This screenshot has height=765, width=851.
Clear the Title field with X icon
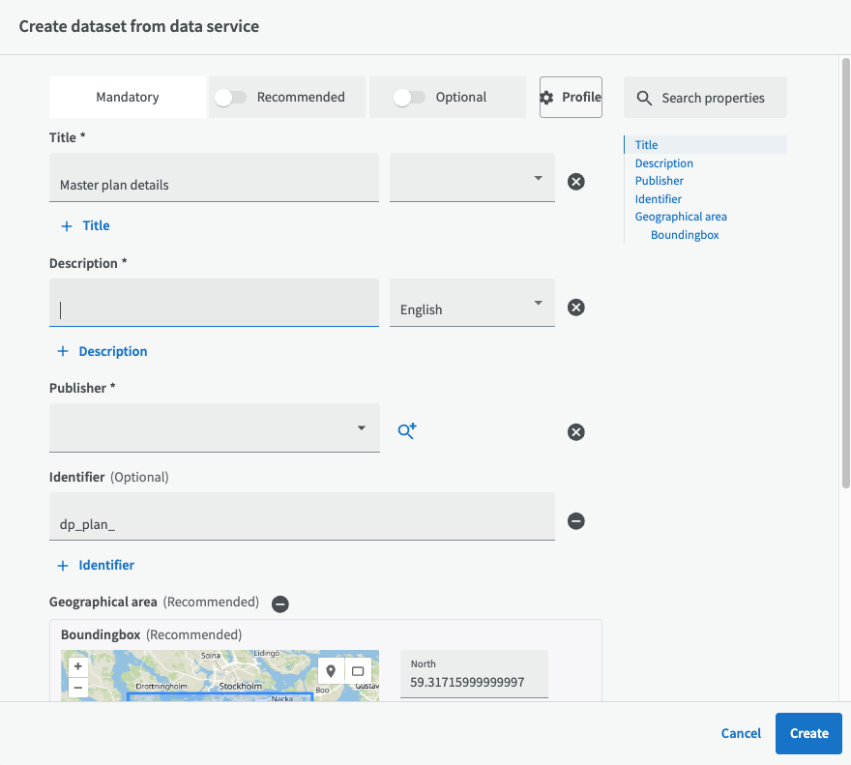575,181
